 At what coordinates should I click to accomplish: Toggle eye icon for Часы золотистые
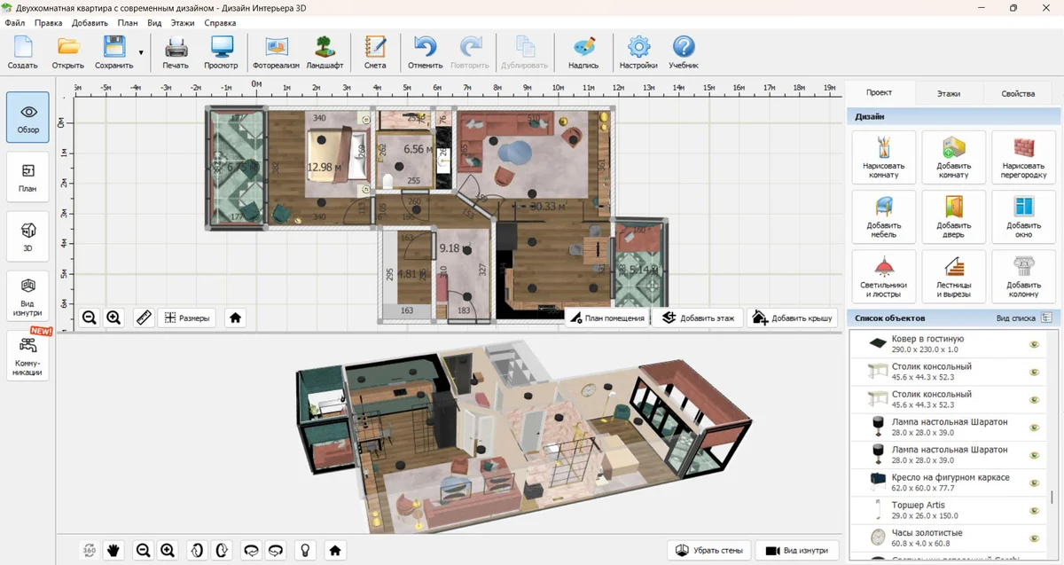(x=1034, y=538)
